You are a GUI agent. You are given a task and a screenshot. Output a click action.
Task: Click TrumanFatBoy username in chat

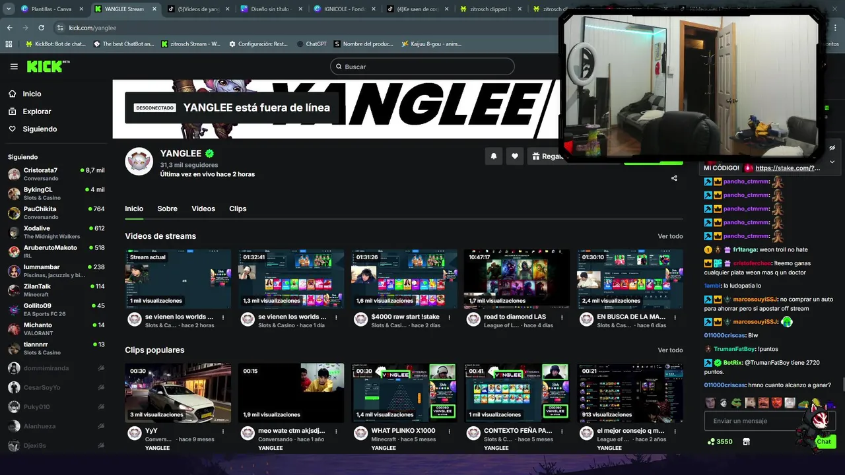[x=733, y=348]
